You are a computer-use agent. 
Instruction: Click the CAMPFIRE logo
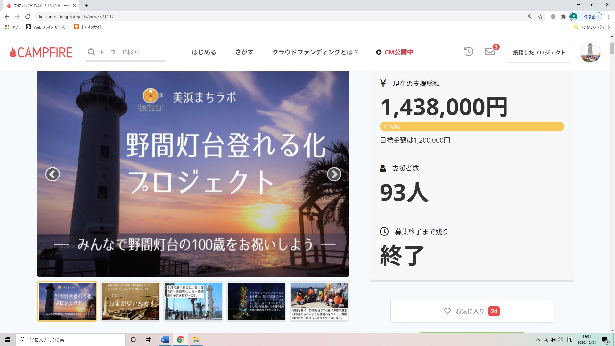41,53
